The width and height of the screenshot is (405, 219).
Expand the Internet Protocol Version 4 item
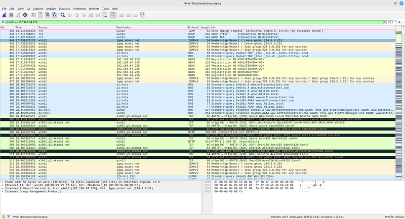[x=3, y=188]
